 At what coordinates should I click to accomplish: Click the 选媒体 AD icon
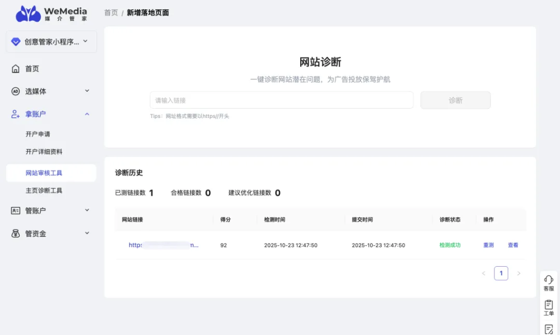pos(15,91)
